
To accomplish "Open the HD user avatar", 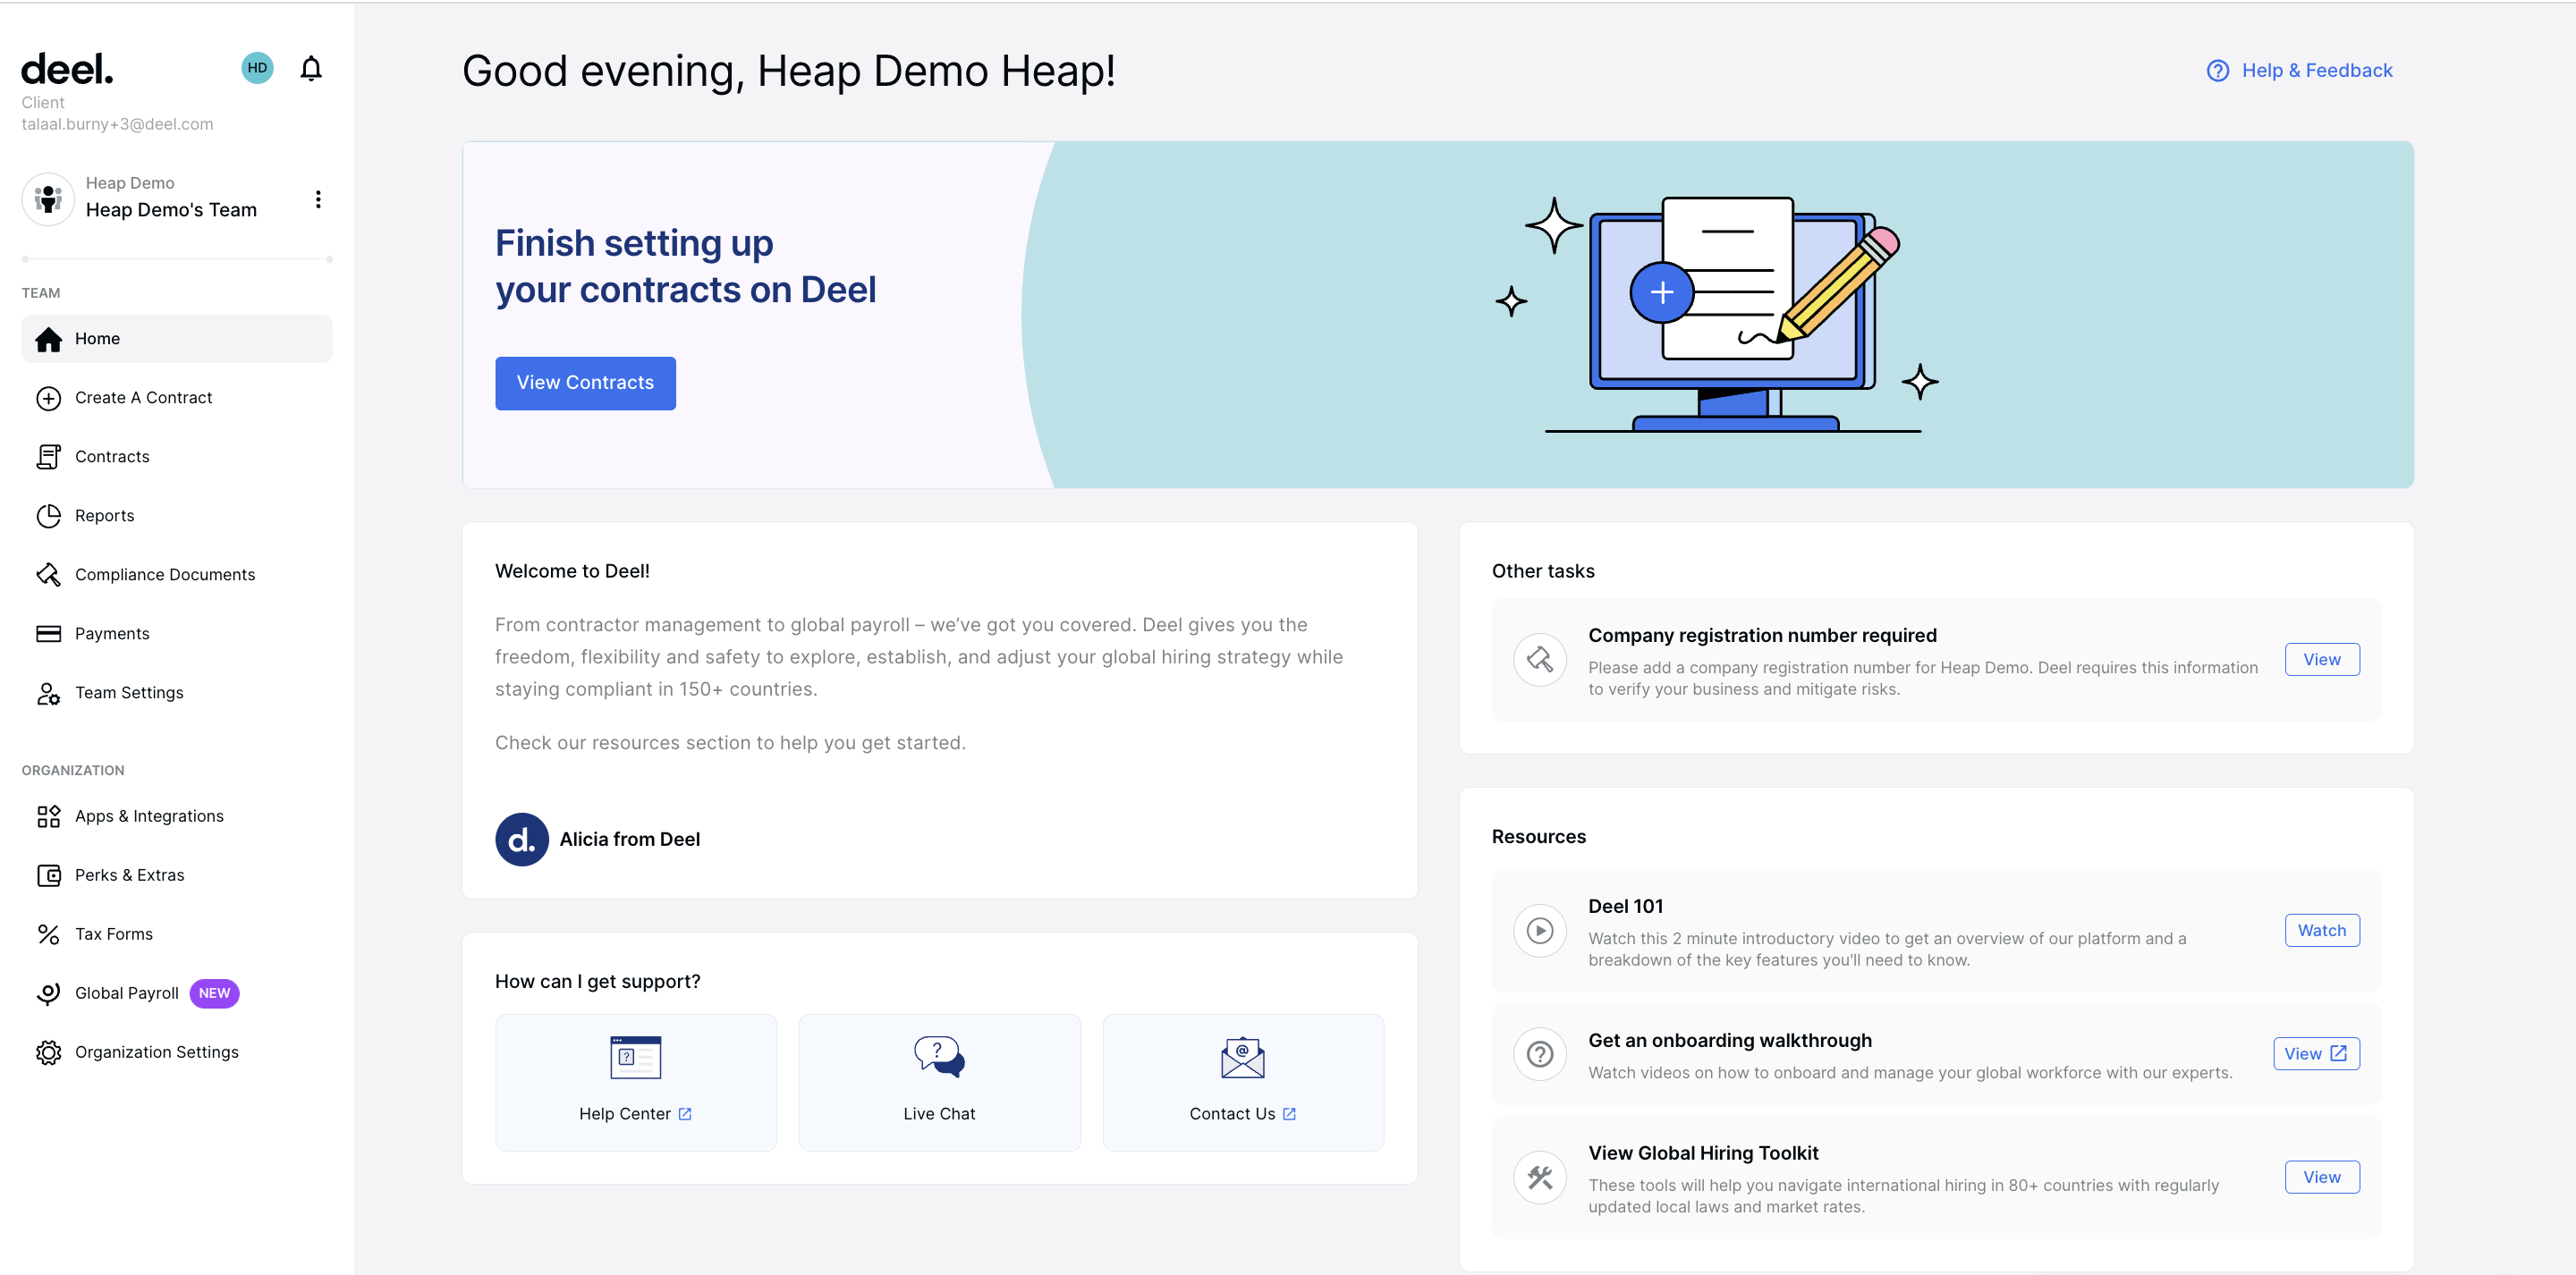I will (257, 68).
